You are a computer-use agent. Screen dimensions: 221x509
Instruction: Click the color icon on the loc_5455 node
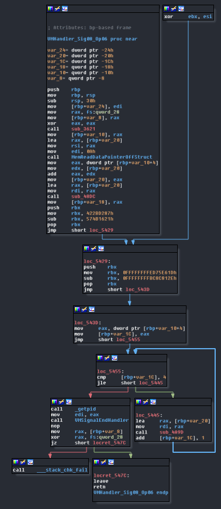coord(100,358)
